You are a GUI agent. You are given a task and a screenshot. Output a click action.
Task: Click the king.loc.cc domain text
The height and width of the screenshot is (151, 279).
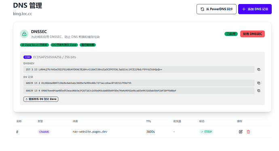[22, 14]
